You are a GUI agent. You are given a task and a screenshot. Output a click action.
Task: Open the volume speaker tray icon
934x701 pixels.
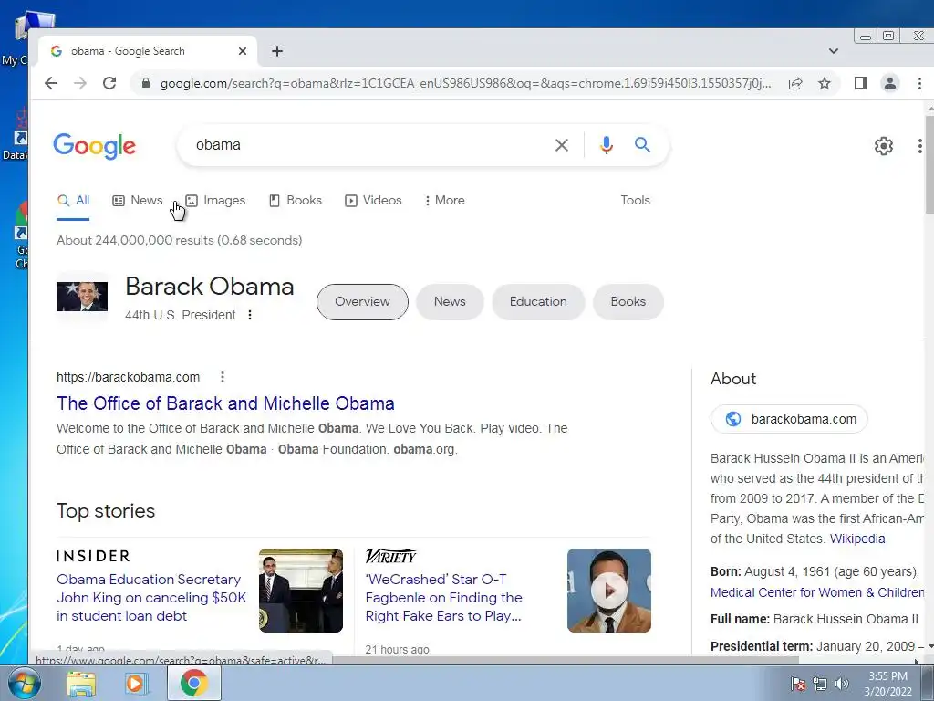(842, 685)
